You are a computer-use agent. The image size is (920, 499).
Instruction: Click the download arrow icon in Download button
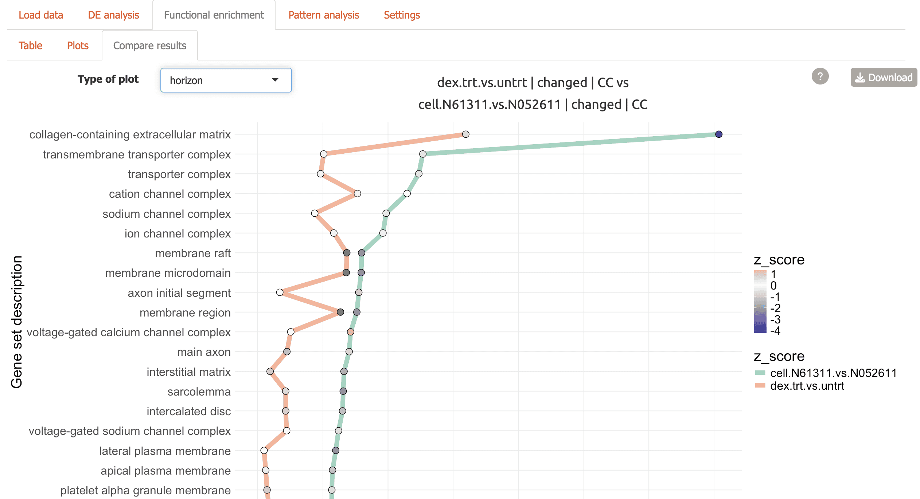[860, 78]
